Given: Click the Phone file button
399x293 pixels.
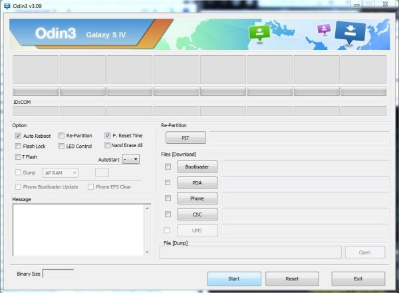Looking at the screenshot, I should (x=198, y=198).
